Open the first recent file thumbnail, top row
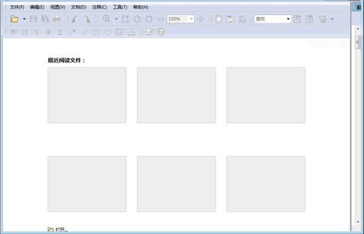This screenshot has width=364, height=234. (87, 95)
